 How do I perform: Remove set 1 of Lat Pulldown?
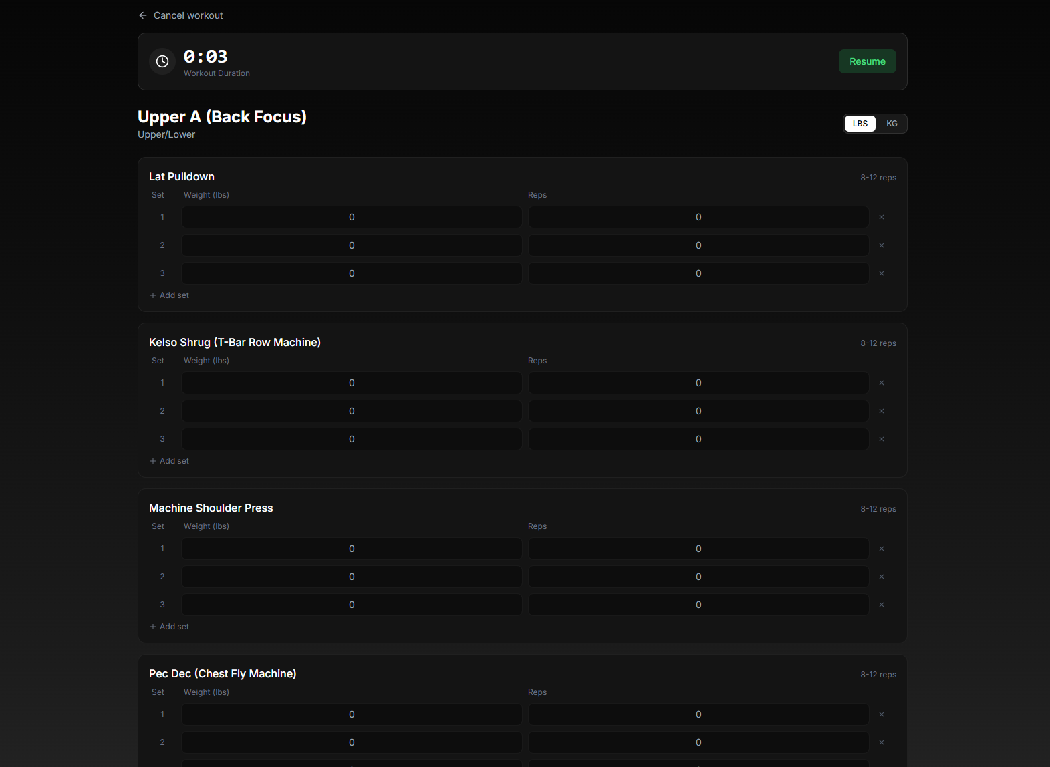tap(882, 217)
